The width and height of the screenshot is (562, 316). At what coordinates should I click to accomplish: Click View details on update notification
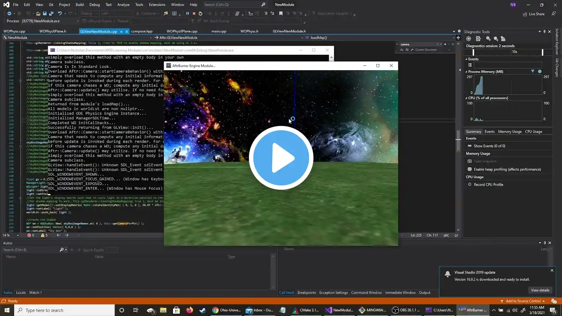(540, 290)
